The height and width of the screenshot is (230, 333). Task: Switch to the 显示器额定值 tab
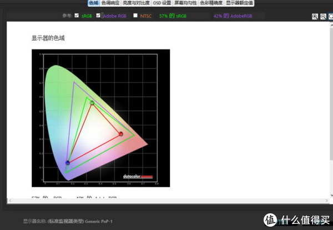tap(239, 3)
